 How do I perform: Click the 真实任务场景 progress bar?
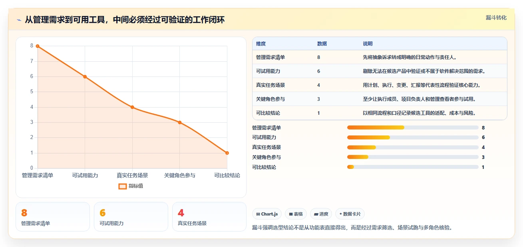click(x=413, y=147)
